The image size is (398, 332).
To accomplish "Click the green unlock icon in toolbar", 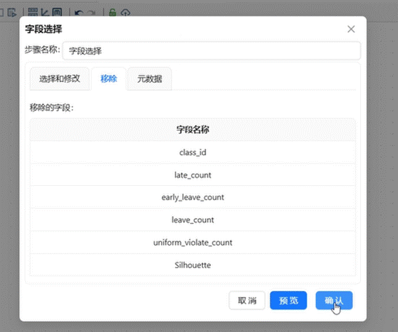I will click(112, 12).
